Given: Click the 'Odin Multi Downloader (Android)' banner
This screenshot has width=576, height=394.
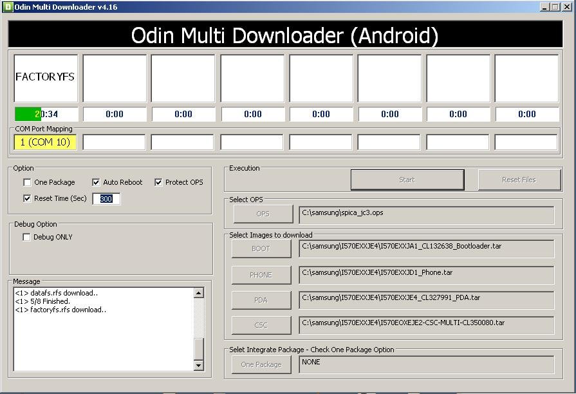Looking at the screenshot, I should point(285,34).
